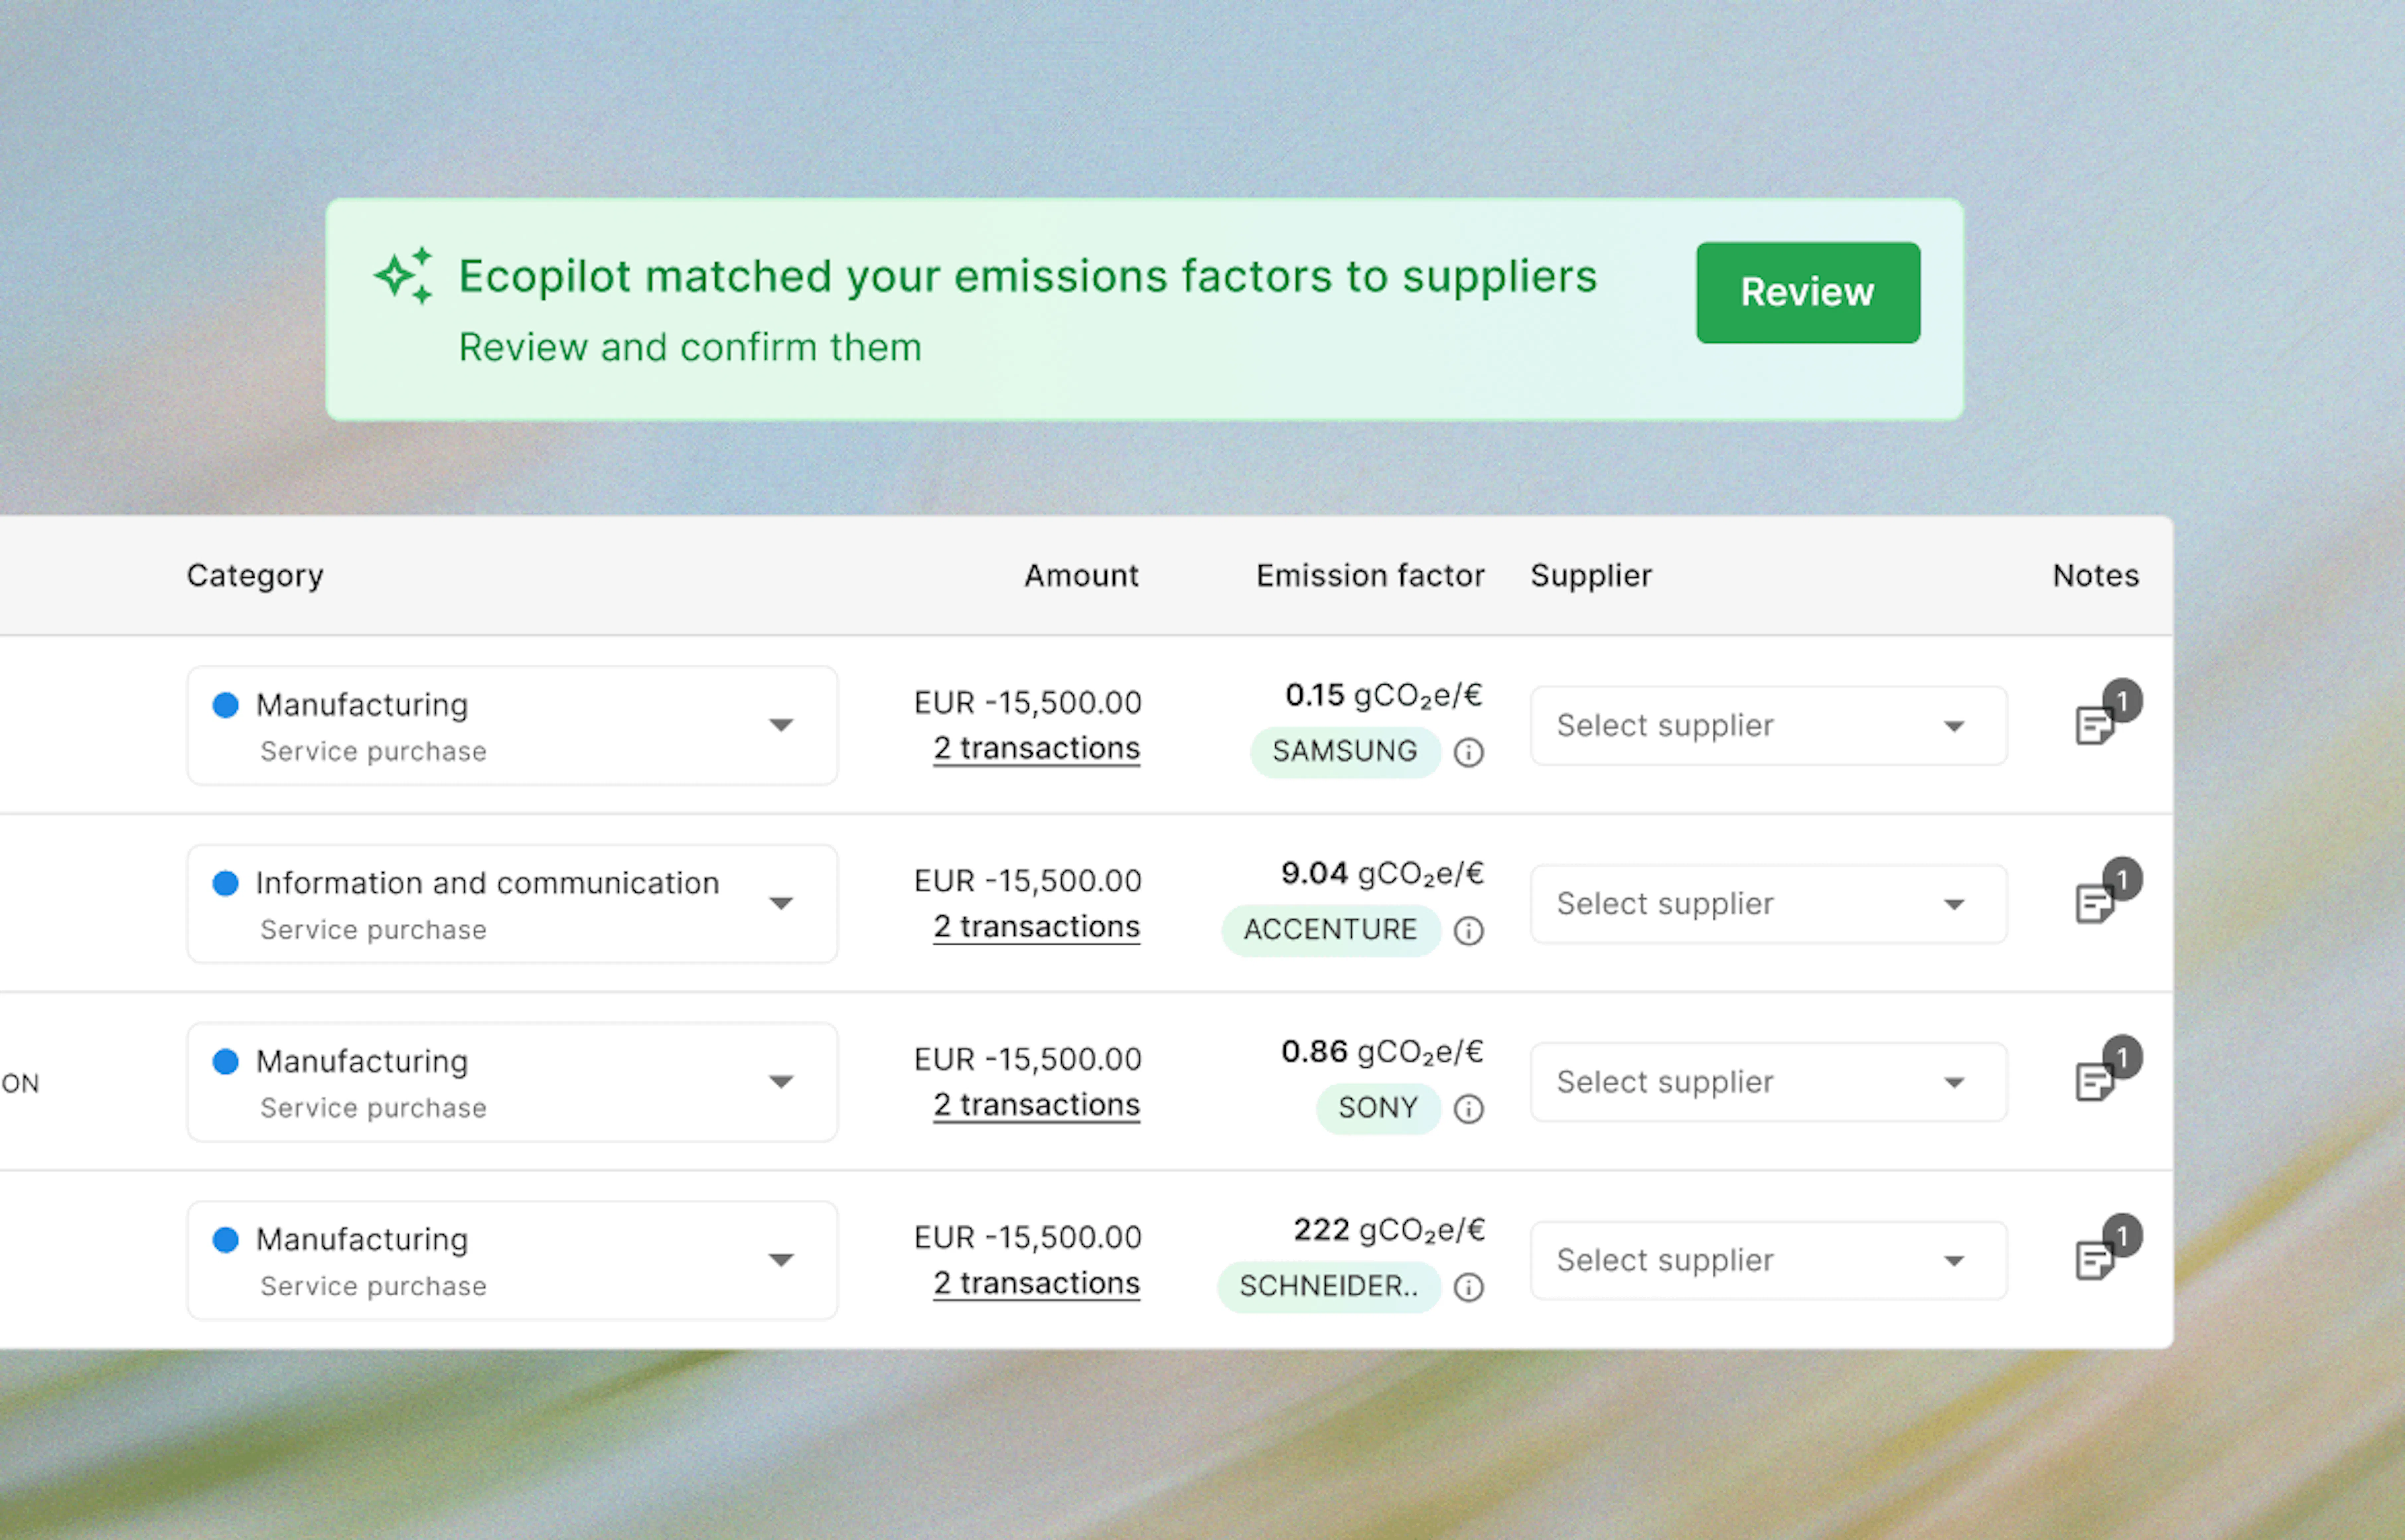Viewport: 2405px width, 1540px height.
Task: Expand Information and communication category dropdown
Action: 512,903
